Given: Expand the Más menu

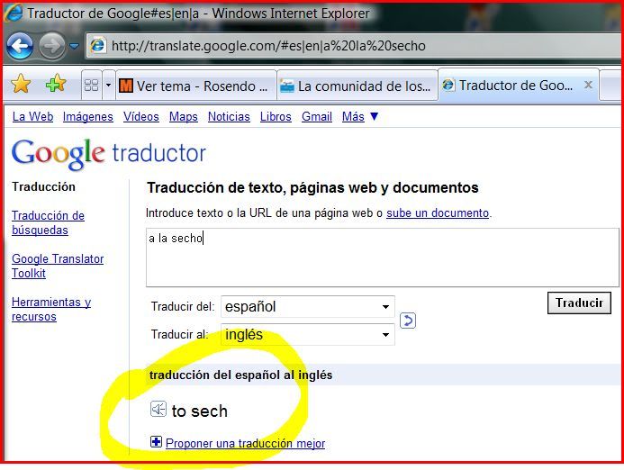Looking at the screenshot, I should (360, 117).
